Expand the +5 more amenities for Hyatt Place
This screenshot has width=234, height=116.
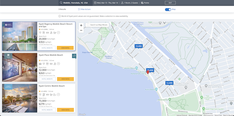(59, 64)
